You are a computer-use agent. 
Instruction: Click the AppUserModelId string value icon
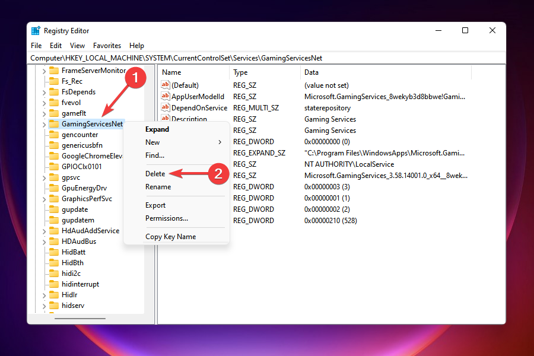tap(165, 96)
